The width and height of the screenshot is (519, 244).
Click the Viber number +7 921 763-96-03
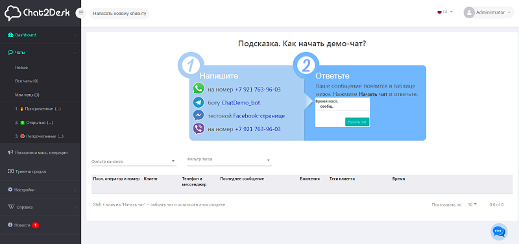click(258, 129)
